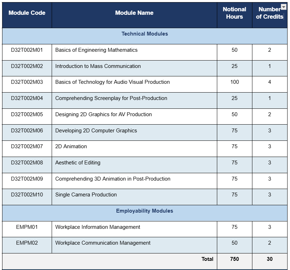Select the Notional Hours header cell
This screenshot has height=270, width=290.
234,13
